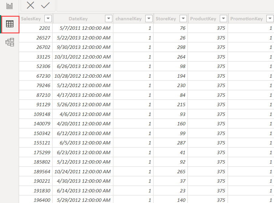The image size is (274, 203).
Task: Click date 10/28/2012 12:00:00 AM
Action: (83, 76)
